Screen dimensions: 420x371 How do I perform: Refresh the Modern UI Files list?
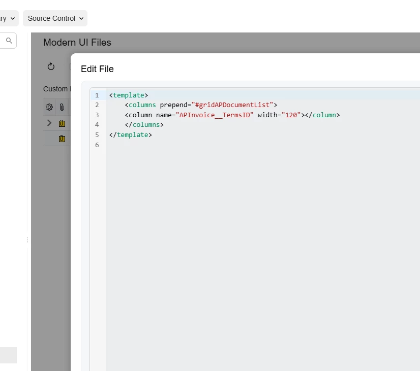coord(51,66)
